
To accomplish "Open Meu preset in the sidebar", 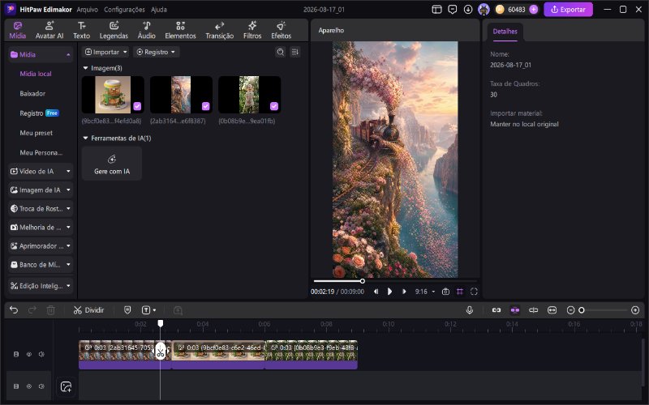I will [36, 133].
